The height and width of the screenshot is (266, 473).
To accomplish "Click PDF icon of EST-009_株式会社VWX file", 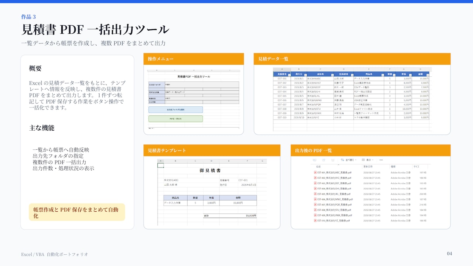I will tap(315, 215).
